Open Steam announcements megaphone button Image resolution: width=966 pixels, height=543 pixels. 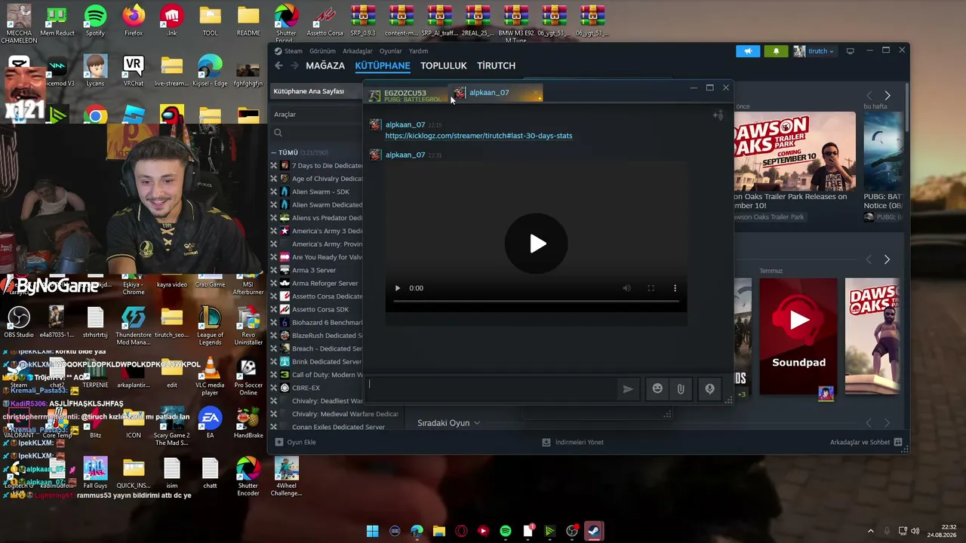748,51
